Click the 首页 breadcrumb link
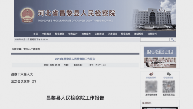Viewport: 193px width, 109px height. click(x=26, y=49)
